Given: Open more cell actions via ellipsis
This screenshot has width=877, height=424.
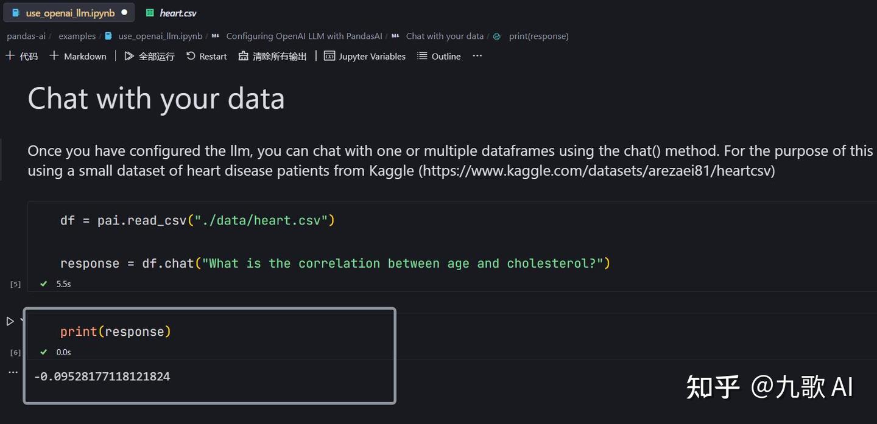Looking at the screenshot, I should (13, 372).
